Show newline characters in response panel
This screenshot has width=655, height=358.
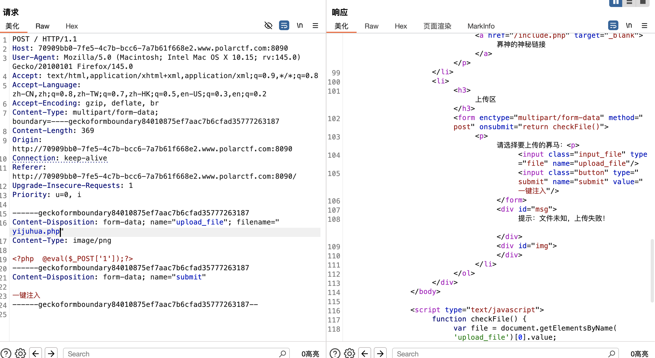(x=629, y=26)
